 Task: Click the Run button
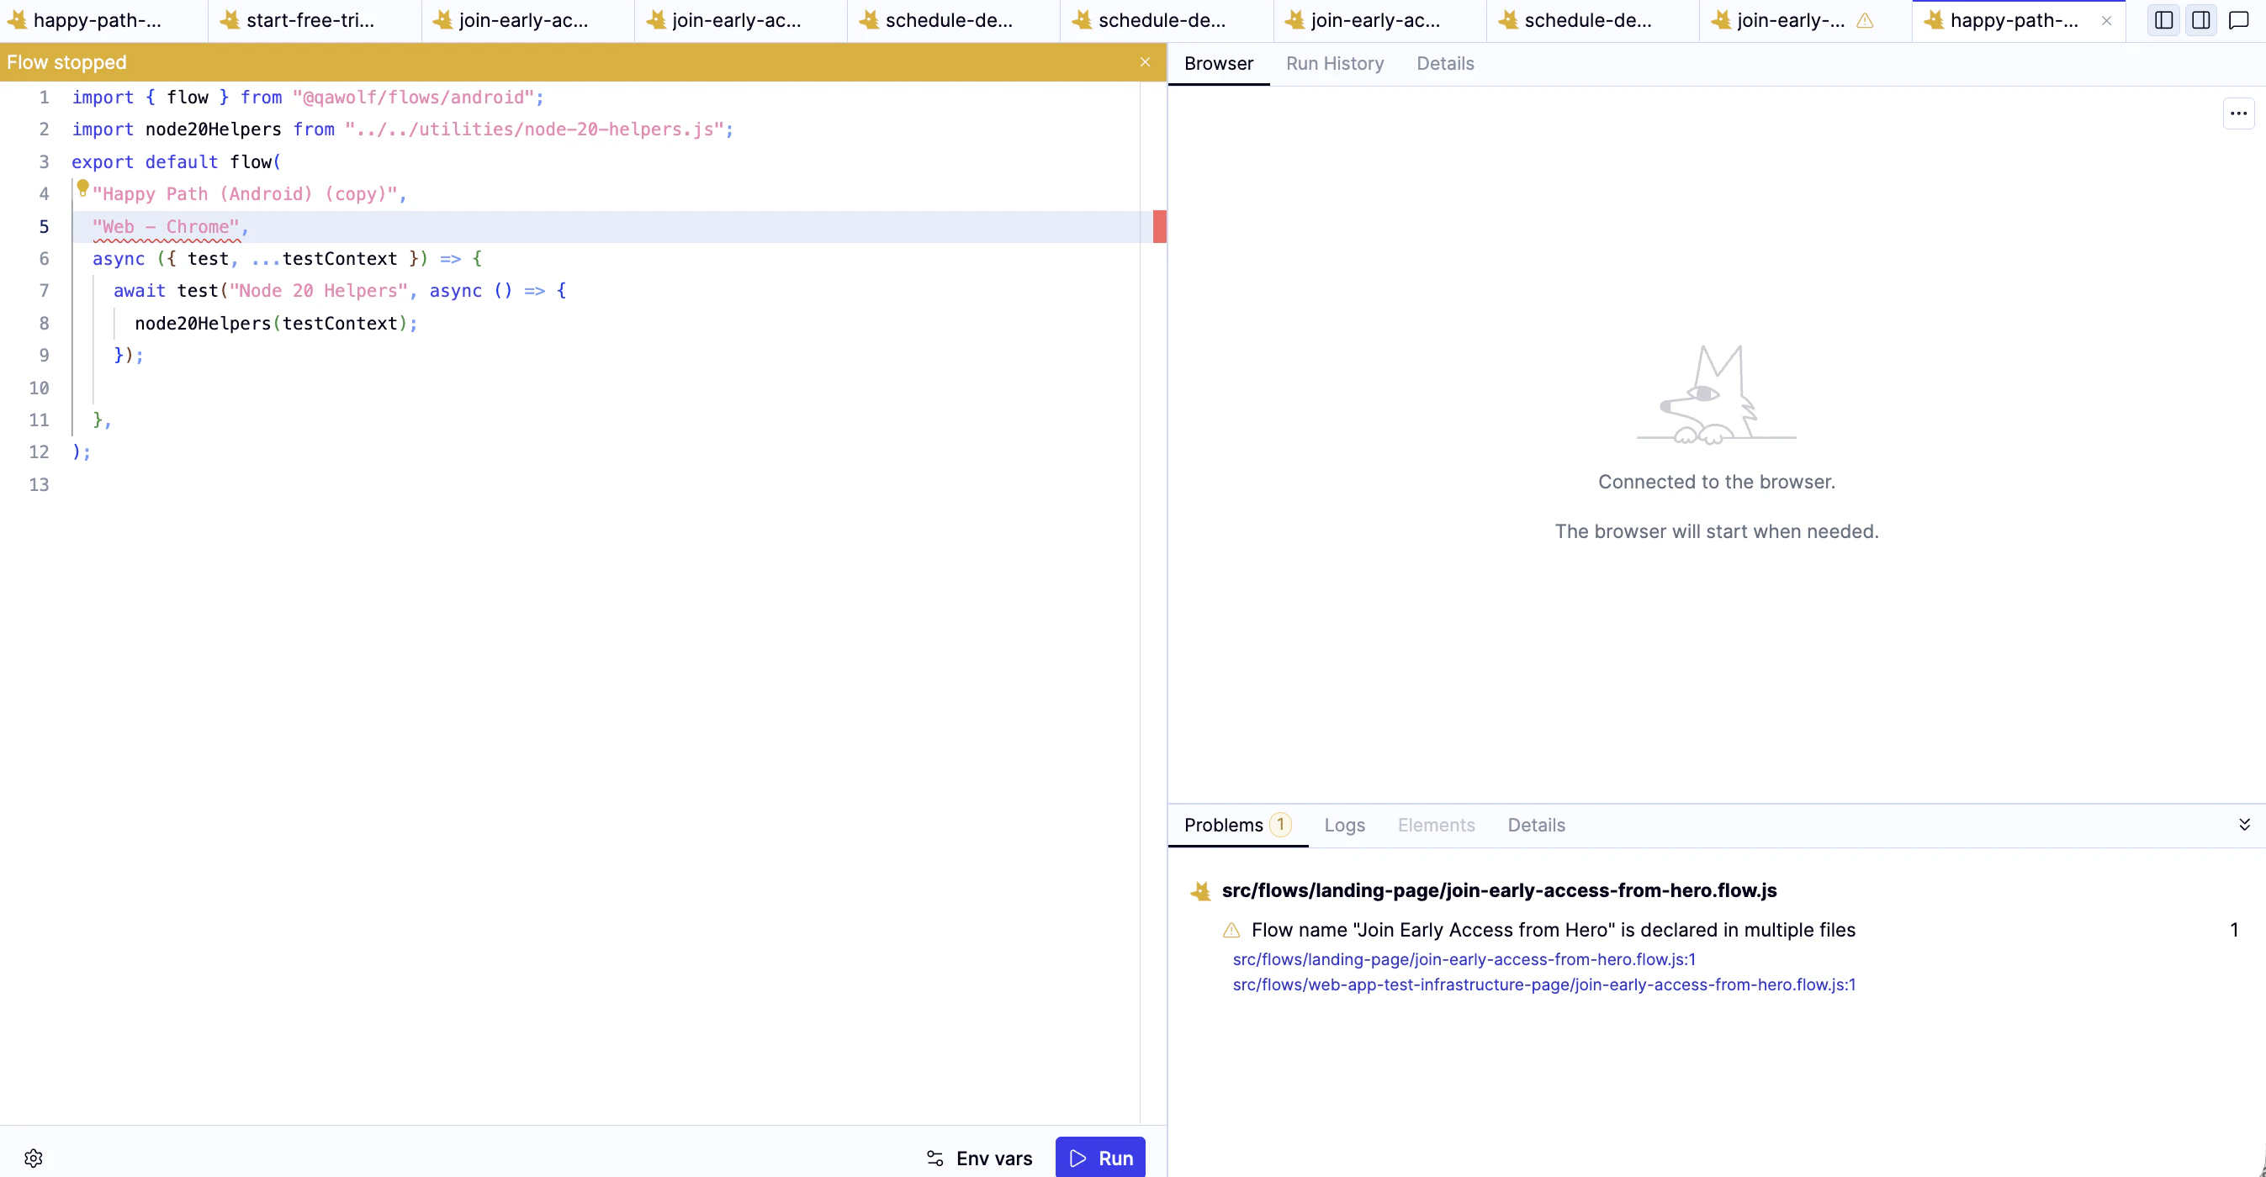[x=1099, y=1158]
